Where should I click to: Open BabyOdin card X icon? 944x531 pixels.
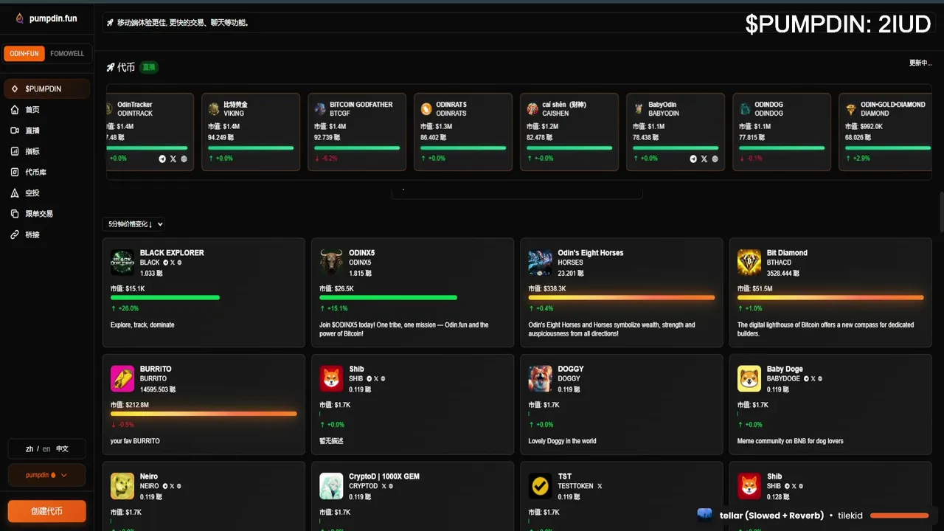coord(704,159)
